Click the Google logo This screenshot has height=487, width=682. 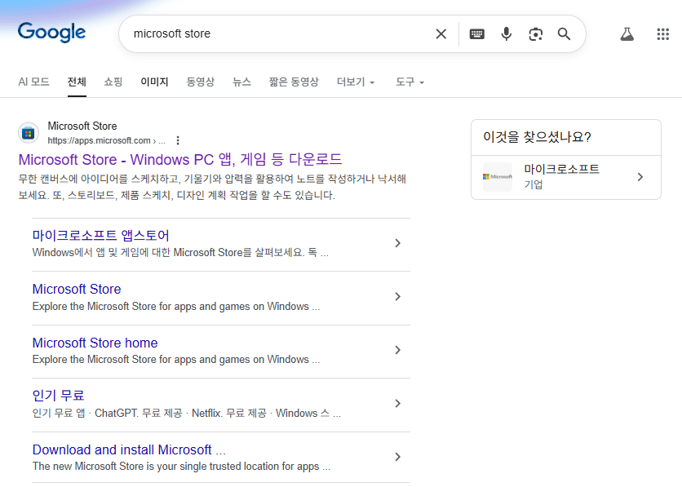click(x=51, y=33)
